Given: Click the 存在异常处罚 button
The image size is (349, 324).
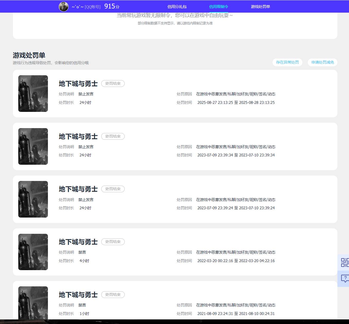Looking at the screenshot, I should [287, 62].
